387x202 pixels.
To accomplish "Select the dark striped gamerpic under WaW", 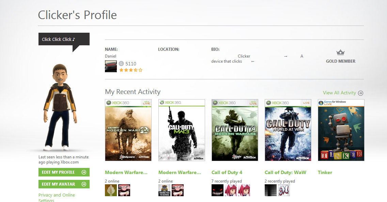I will pyautogui.click(x=270, y=190).
